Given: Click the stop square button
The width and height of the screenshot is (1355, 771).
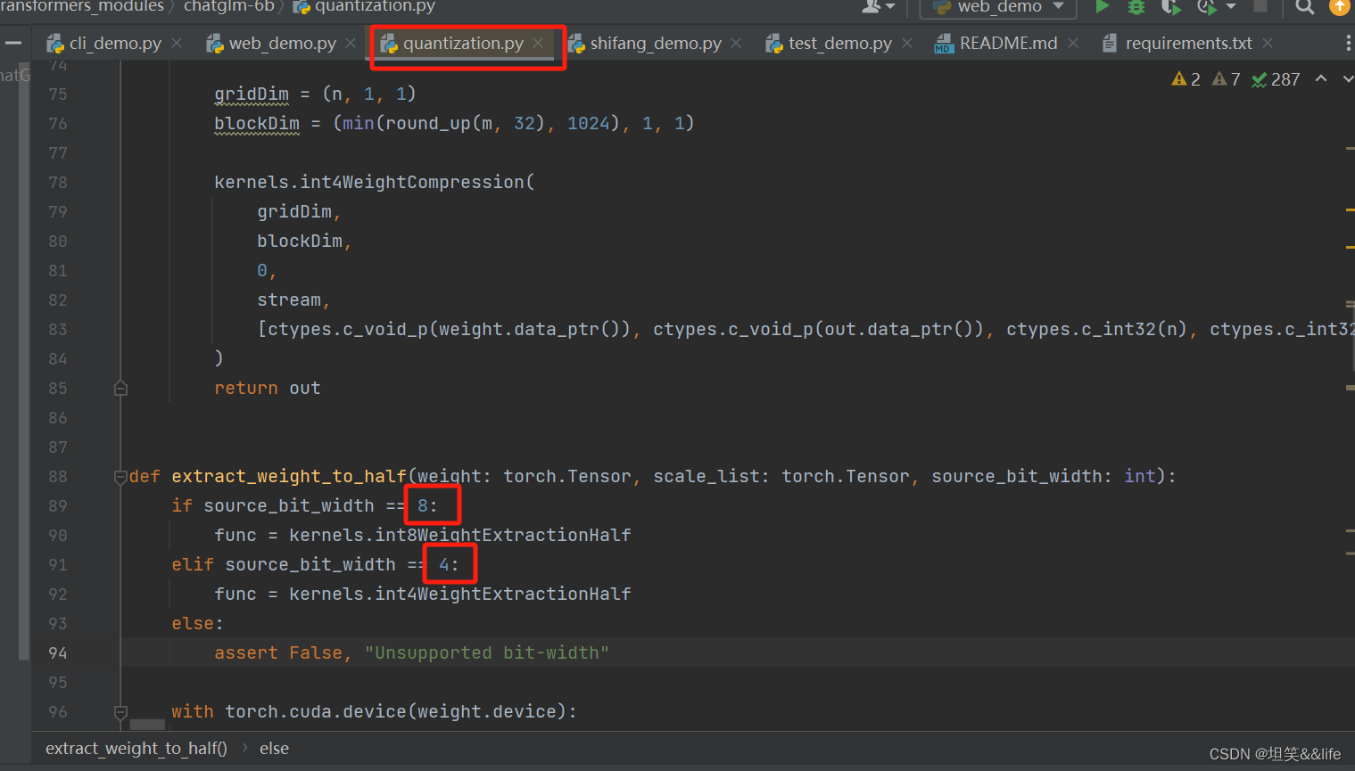Looking at the screenshot, I should (x=1260, y=6).
